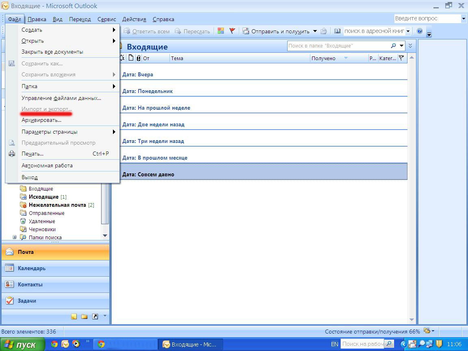Image resolution: width=468 pixels, height=351 pixels.
Task: Click the Отправить и получить toolbar icon
Action: click(245, 31)
